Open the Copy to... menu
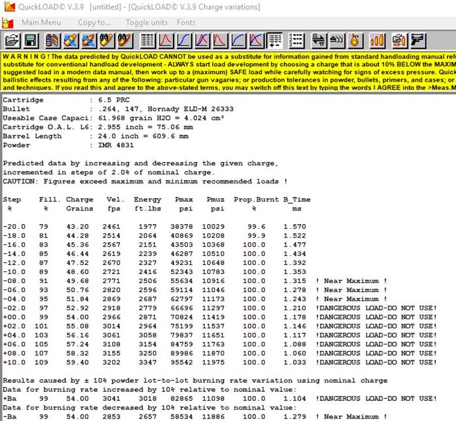 coord(94,23)
